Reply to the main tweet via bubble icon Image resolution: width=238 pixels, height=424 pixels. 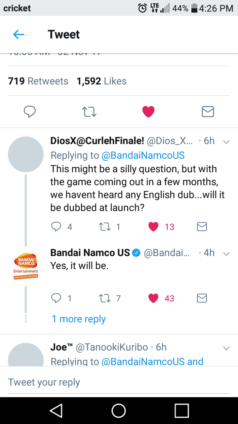(x=30, y=112)
